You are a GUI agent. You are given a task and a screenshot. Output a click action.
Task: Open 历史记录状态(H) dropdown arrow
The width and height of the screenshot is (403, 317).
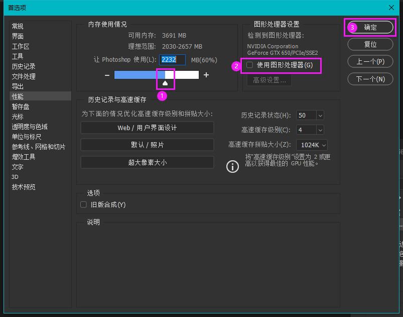click(x=320, y=116)
